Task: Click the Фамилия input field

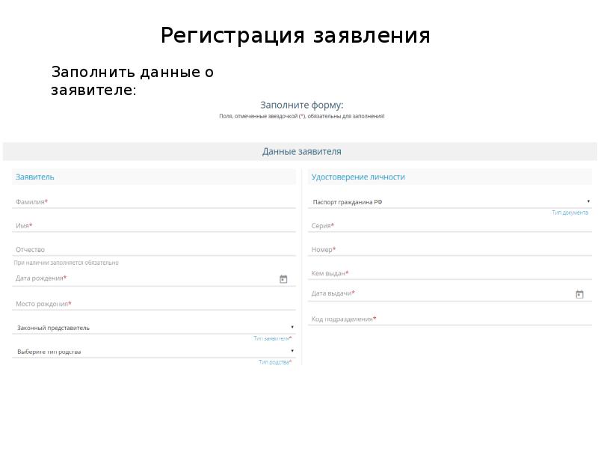Action: pos(153,202)
